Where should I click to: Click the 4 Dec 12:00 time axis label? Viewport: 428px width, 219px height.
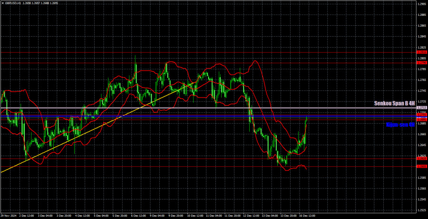point(82,216)
